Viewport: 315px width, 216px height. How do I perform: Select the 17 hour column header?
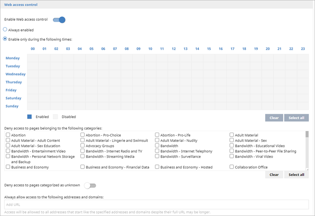click(x=232, y=49)
